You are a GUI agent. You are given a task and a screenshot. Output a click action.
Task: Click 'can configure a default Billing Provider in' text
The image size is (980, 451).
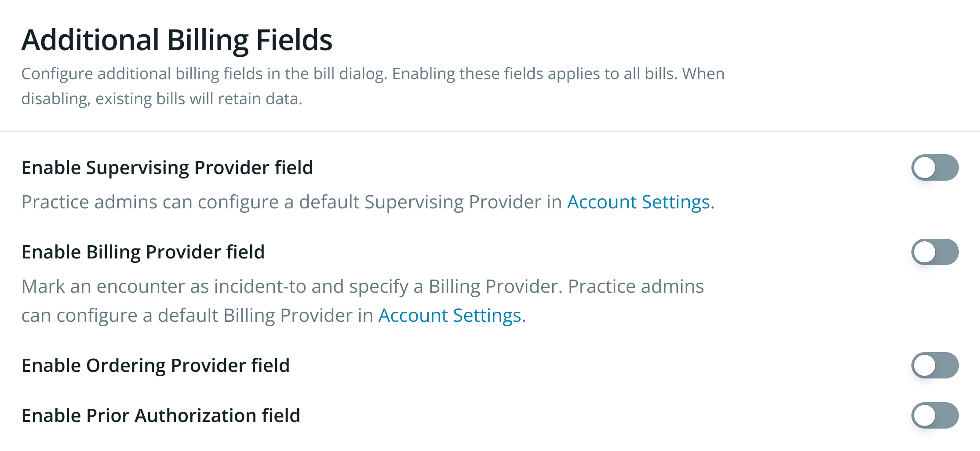tap(197, 316)
